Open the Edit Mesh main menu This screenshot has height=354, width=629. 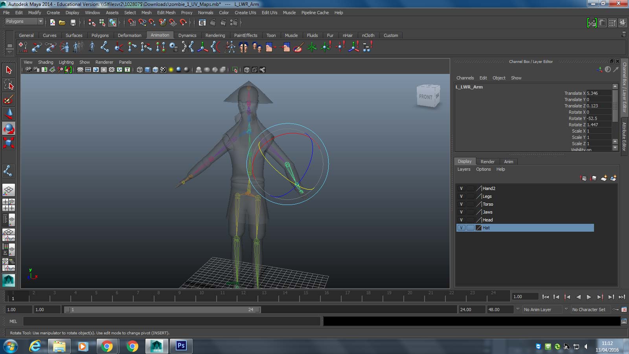coord(166,13)
